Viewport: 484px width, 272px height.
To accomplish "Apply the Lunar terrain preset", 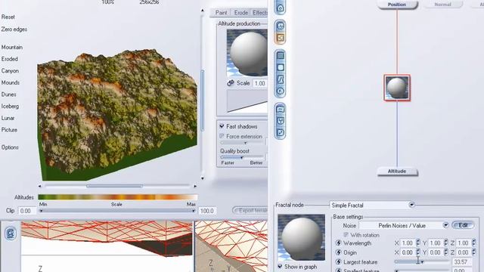I will pos(8,118).
